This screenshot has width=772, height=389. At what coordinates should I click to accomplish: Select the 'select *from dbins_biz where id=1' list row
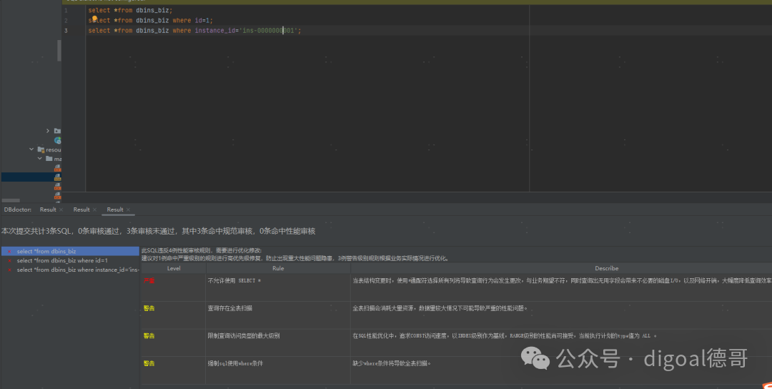click(70, 260)
